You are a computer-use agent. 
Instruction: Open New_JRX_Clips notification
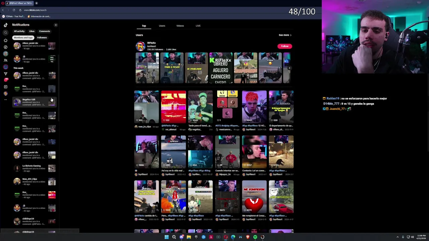[x=34, y=182]
